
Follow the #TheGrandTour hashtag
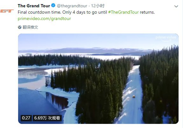[123, 12]
